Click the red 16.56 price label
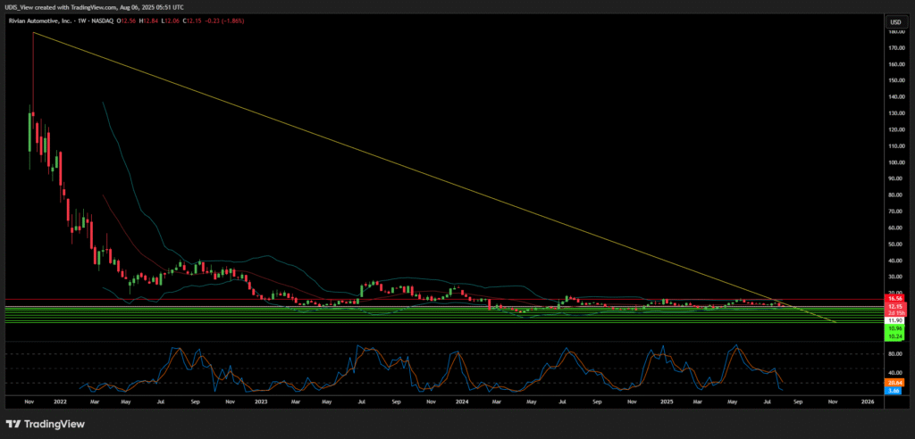Image resolution: width=915 pixels, height=439 pixels. (894, 301)
